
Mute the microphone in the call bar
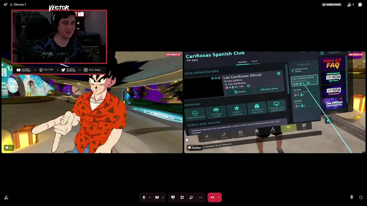[x=144, y=197]
